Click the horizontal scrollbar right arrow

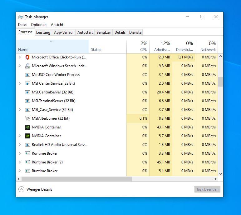click(215, 179)
